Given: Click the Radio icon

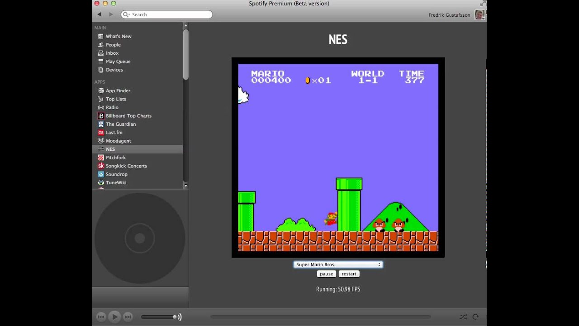Looking at the screenshot, I should click(101, 107).
